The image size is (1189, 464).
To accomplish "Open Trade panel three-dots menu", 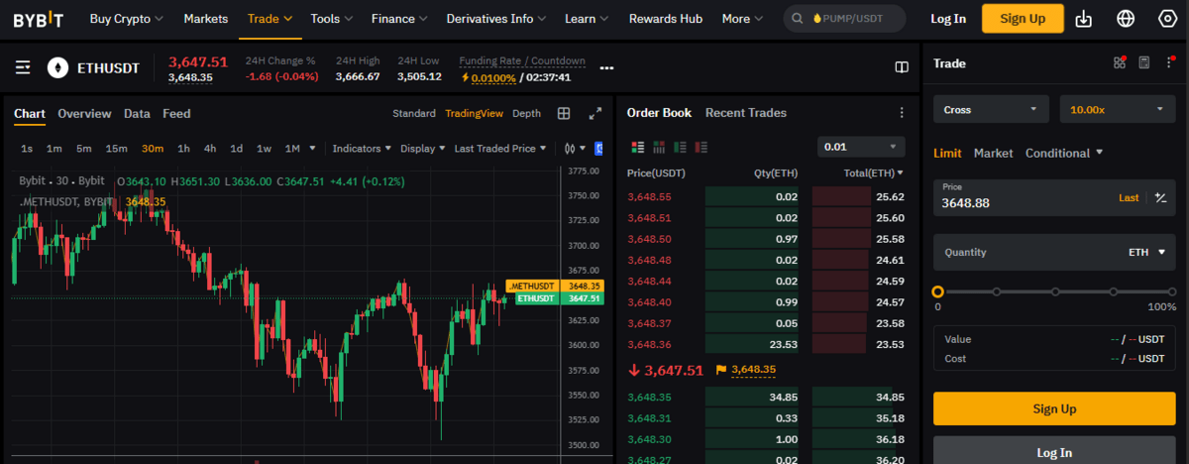I will coord(1168,62).
